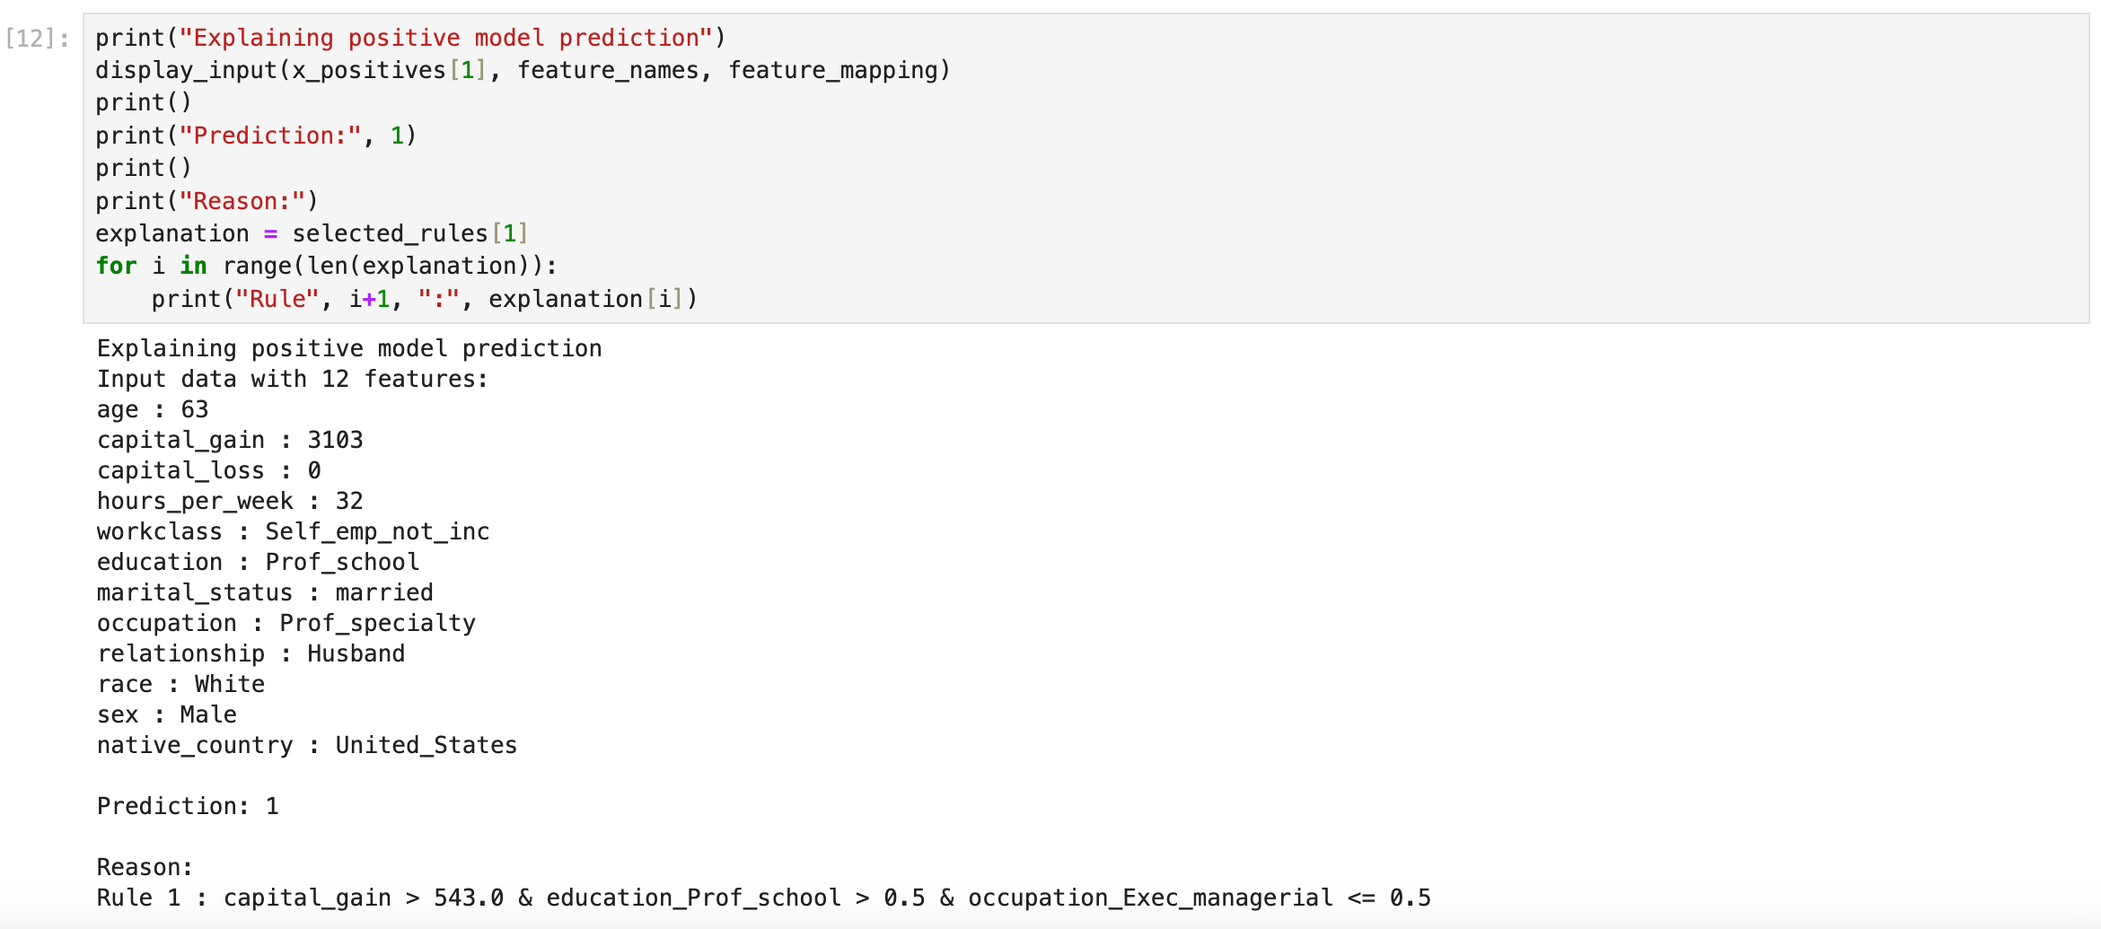Click the "Prediction: 1" output line

188,806
